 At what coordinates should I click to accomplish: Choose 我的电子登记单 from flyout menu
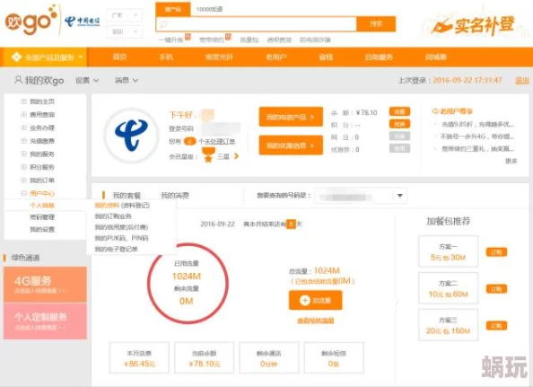tap(116, 249)
